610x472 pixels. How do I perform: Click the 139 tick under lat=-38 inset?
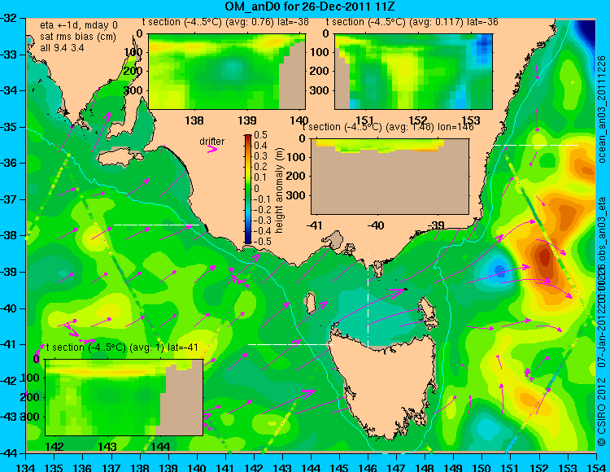[247, 120]
